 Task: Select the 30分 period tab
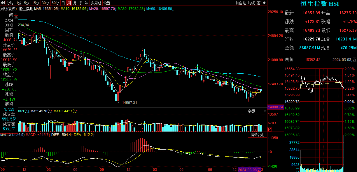45,3
